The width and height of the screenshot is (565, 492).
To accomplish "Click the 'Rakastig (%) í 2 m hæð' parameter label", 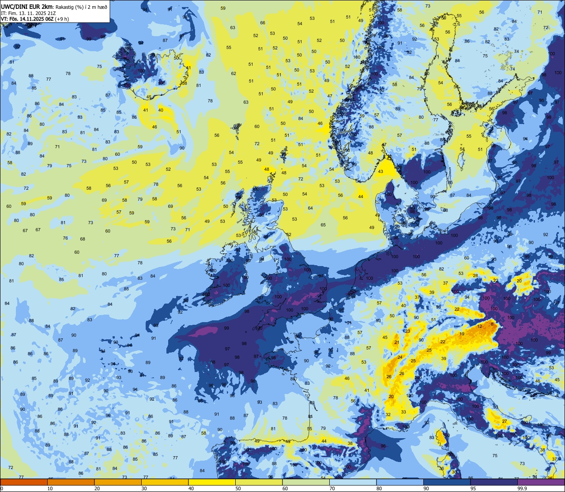I will click(x=80, y=7).
